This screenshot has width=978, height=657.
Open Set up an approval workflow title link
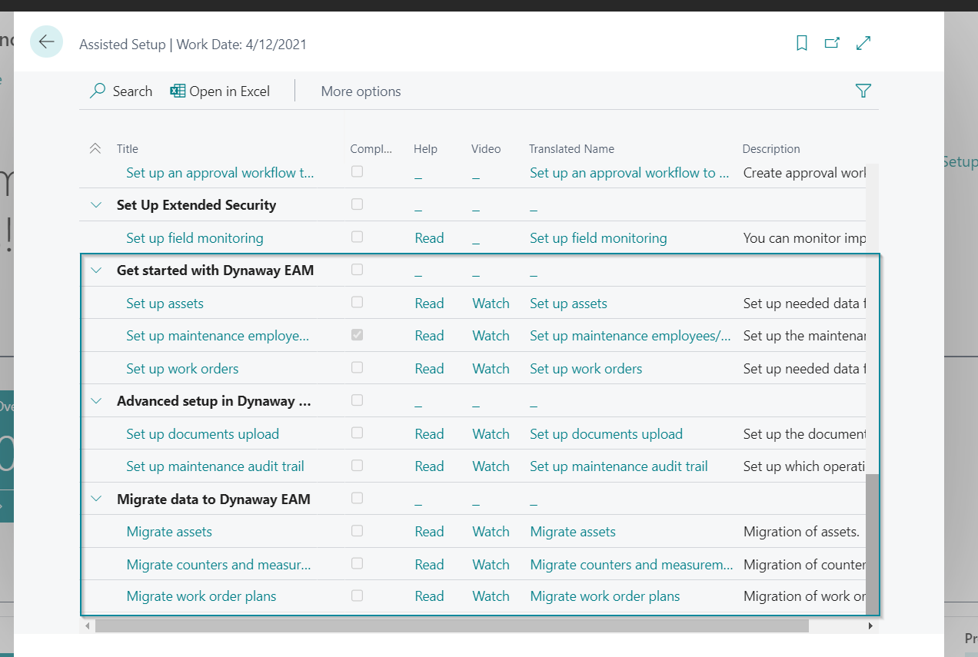pyautogui.click(x=220, y=173)
